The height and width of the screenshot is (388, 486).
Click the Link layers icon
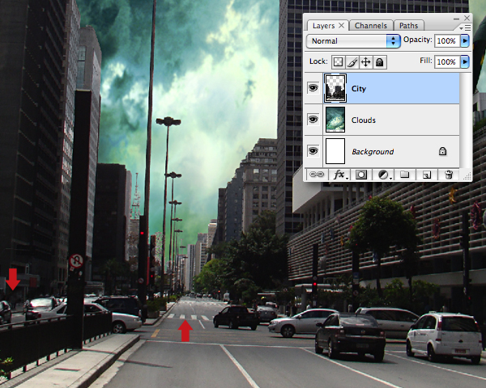(x=317, y=175)
